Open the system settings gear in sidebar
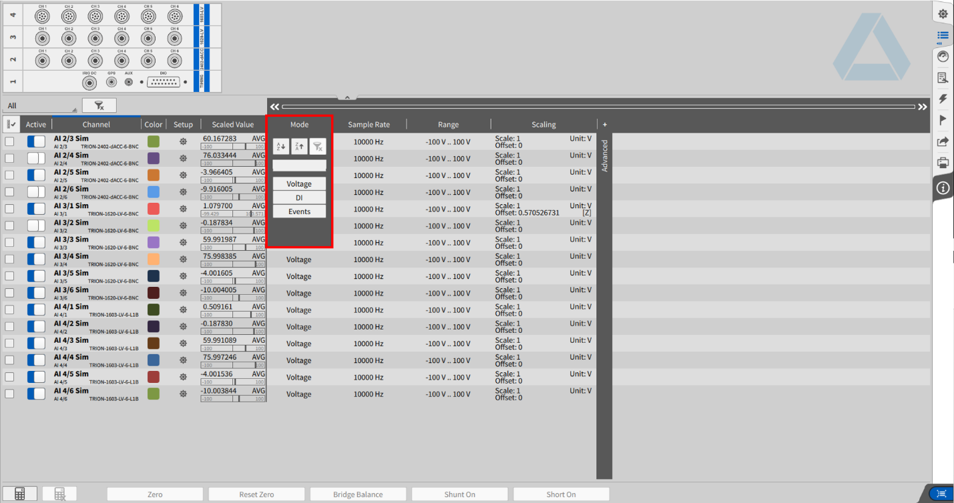Screen dimensions: 954x503 coord(943,14)
